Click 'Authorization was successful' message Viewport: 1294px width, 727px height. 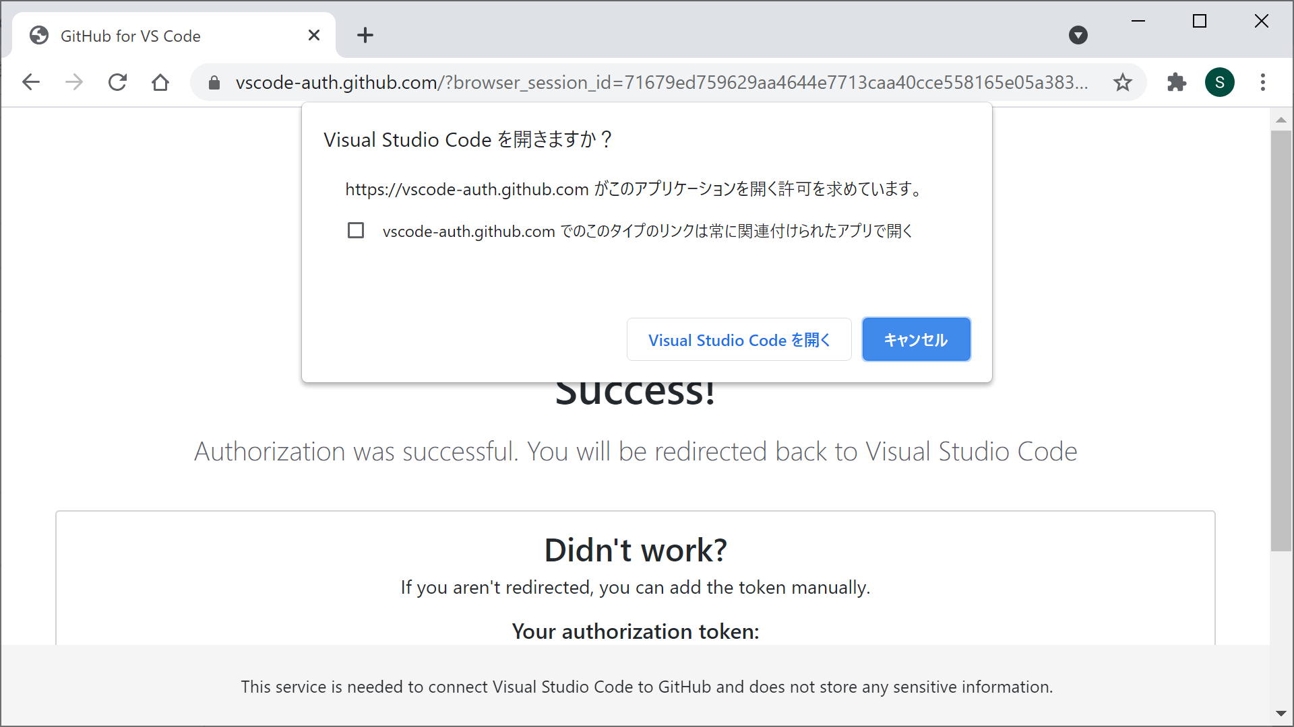636,451
